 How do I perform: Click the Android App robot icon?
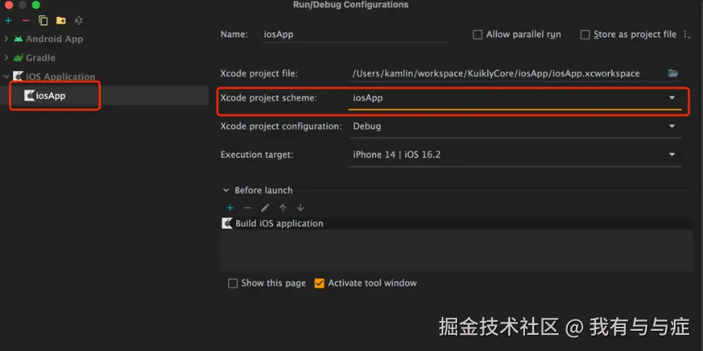18,39
